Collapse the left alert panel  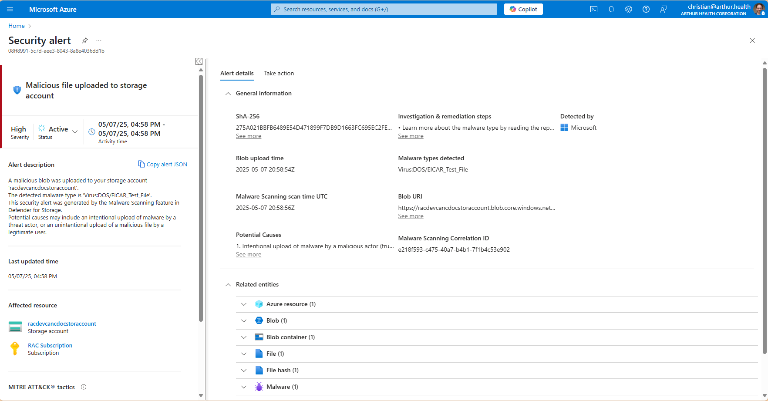199,61
